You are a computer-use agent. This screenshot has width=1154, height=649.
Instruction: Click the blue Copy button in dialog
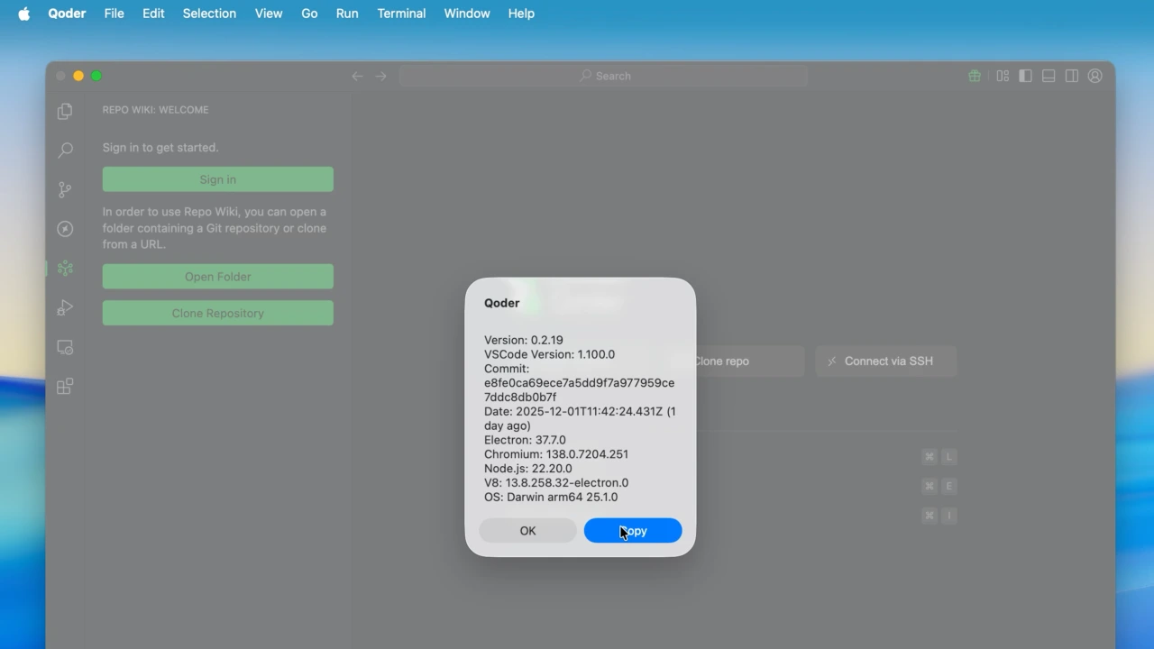coord(633,531)
